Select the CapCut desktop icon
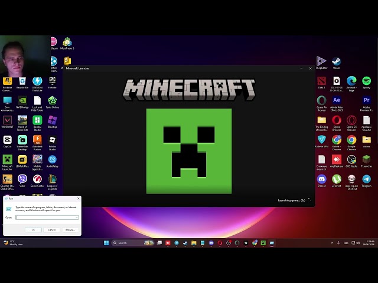 click(x=7, y=142)
